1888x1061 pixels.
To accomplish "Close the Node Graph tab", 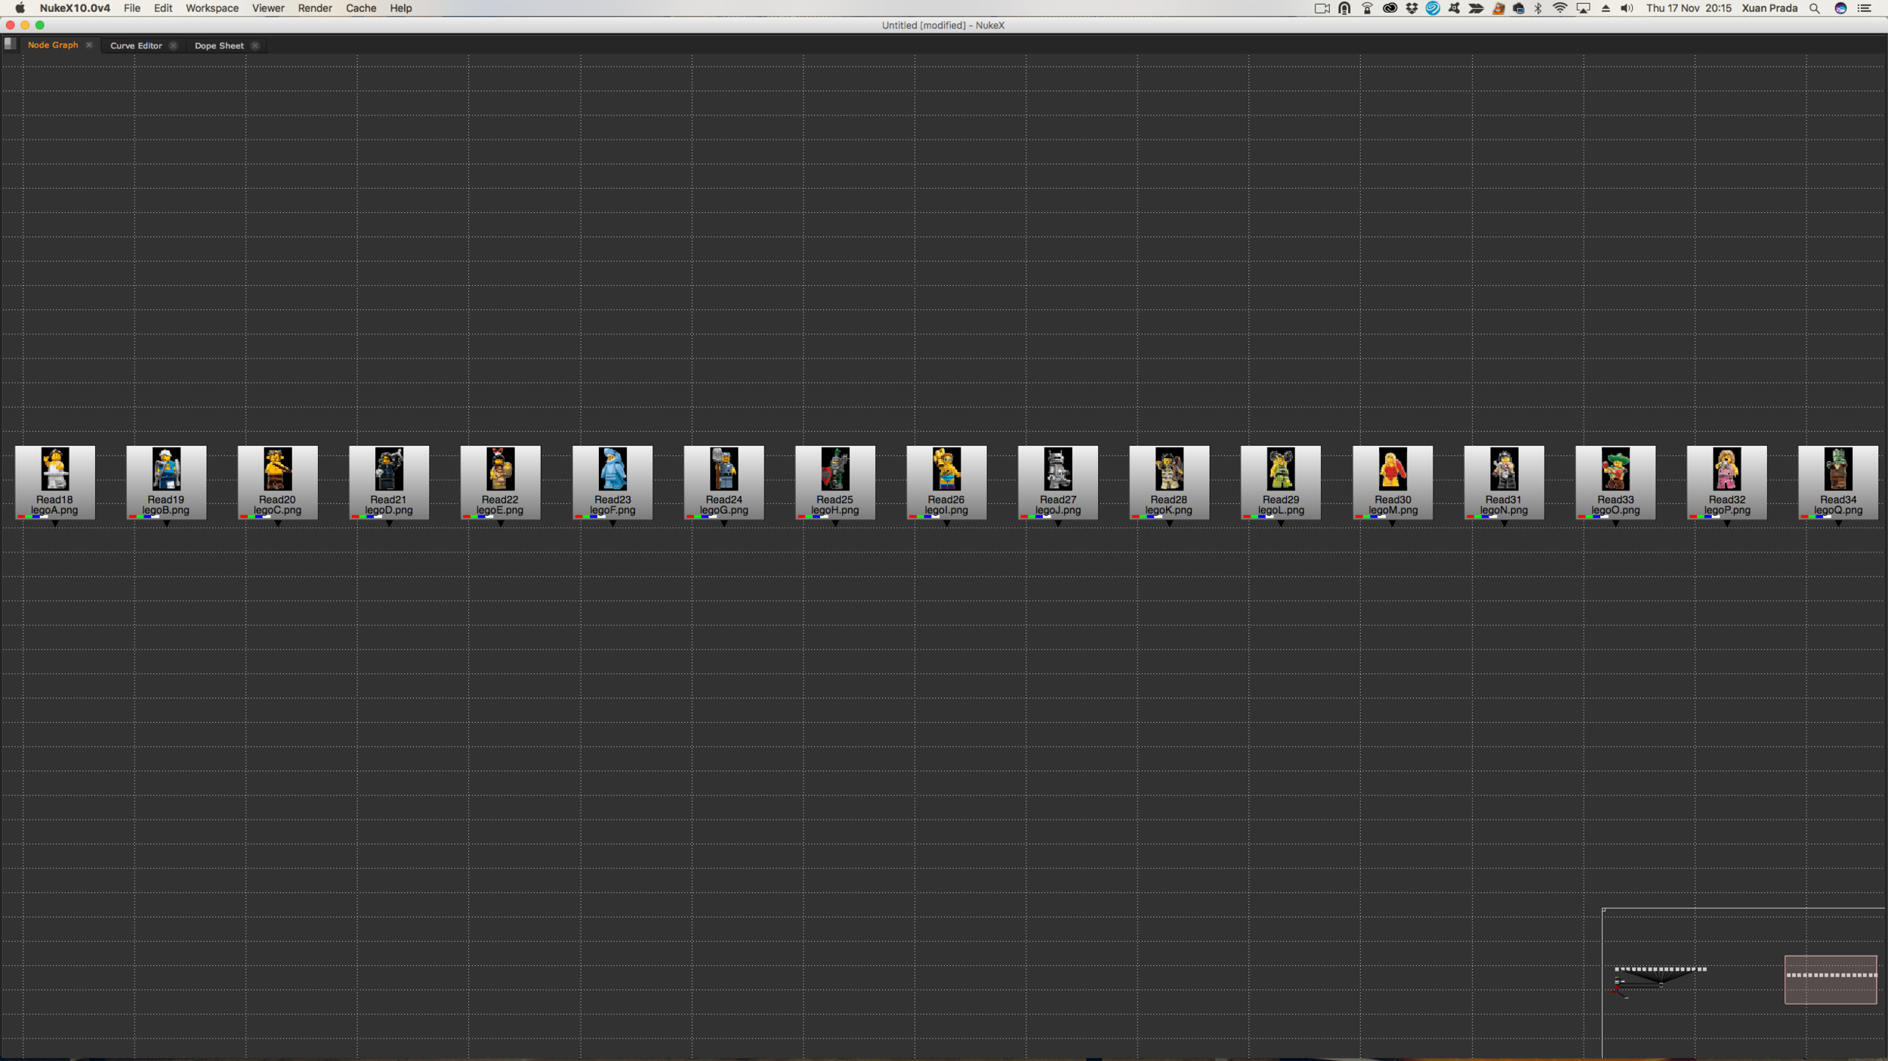I will pos(89,45).
